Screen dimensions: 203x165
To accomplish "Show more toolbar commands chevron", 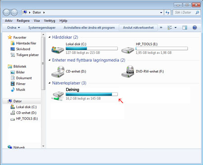I will click(161, 27).
